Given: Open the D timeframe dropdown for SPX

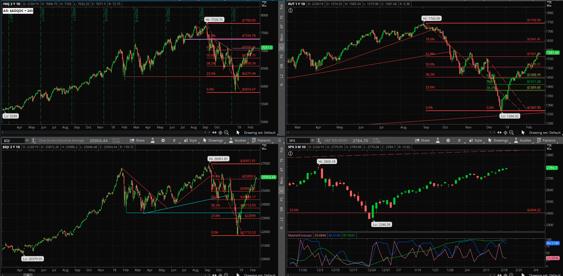Looking at the screenshot, I should pyautogui.click(x=459, y=140).
